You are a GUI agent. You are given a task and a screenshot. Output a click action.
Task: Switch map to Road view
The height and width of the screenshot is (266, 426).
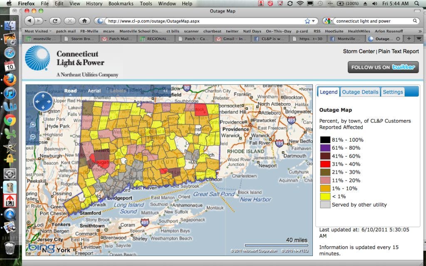(70, 91)
